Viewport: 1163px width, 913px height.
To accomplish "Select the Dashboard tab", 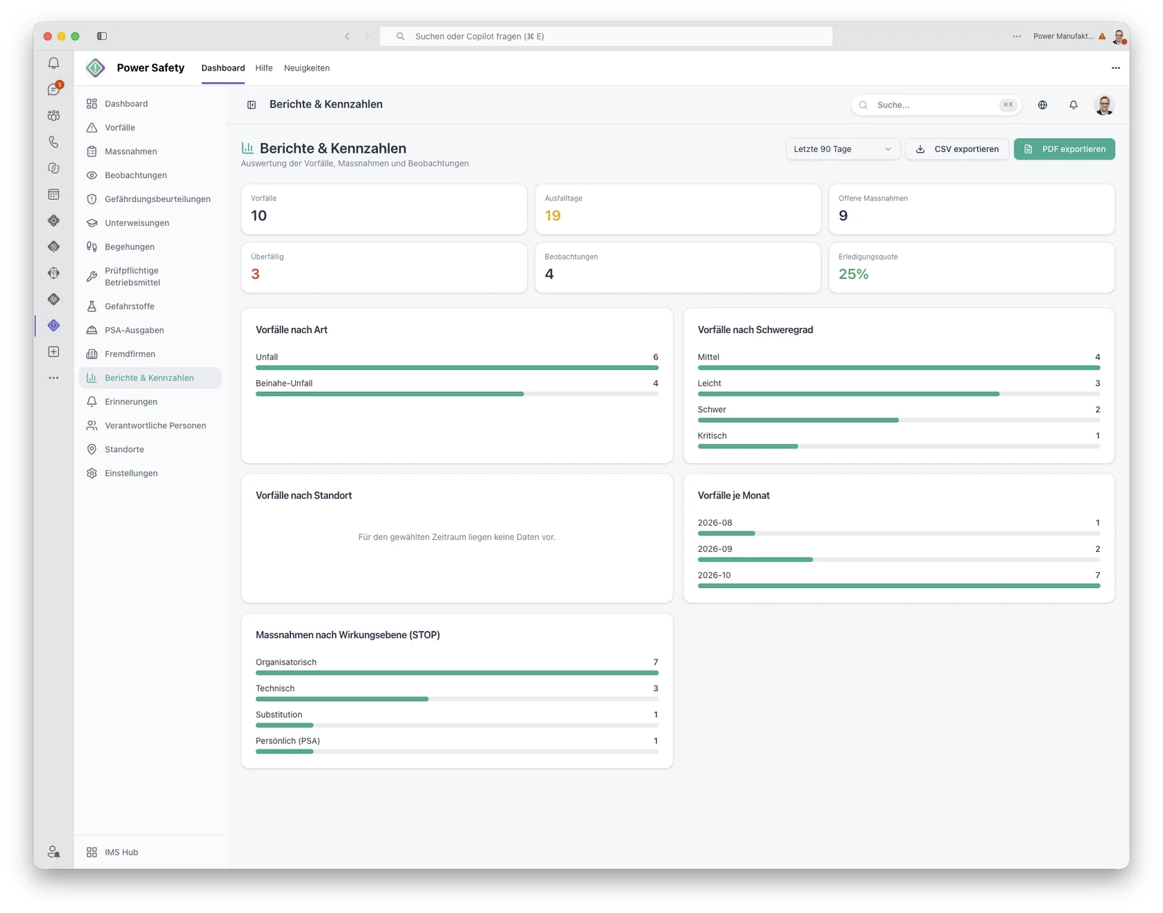I will tap(223, 68).
